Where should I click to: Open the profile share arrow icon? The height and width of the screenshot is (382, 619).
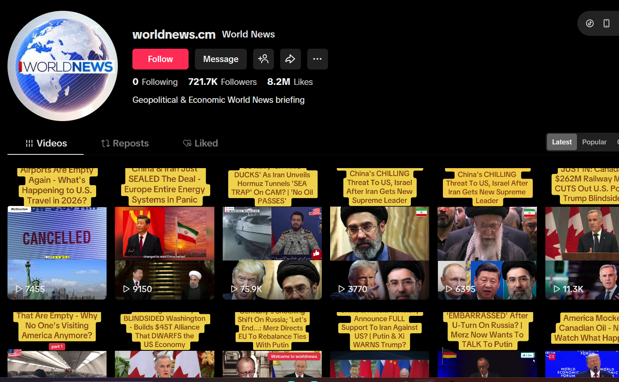[x=290, y=59]
